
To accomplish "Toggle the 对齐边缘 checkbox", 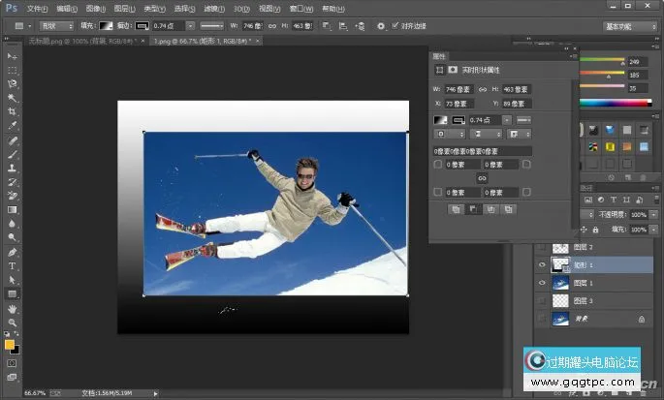I will [x=395, y=26].
